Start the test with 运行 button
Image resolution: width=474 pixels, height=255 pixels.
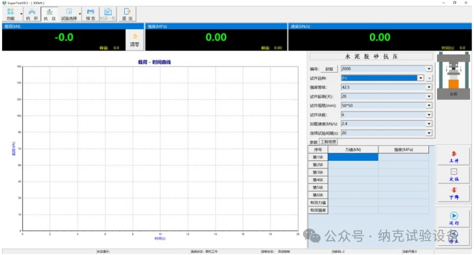point(453,219)
